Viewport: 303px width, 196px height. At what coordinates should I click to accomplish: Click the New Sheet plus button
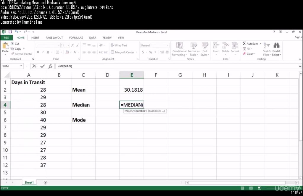pos(45,182)
